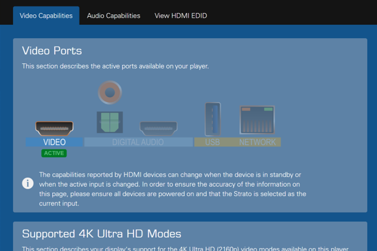Click the Supported 4K Ultra HD Modes heading
Viewport: 377px width, 251px height.
click(x=101, y=234)
